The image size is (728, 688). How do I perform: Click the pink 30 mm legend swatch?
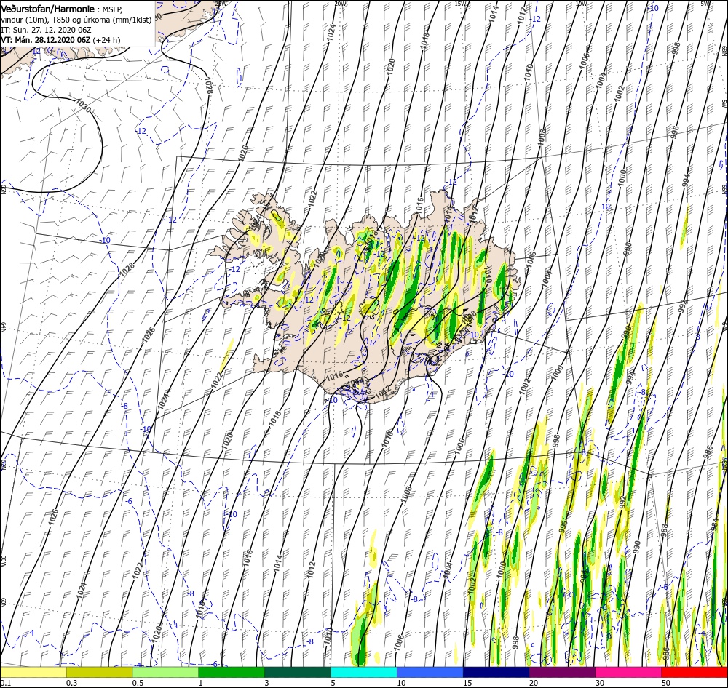[x=628, y=672]
